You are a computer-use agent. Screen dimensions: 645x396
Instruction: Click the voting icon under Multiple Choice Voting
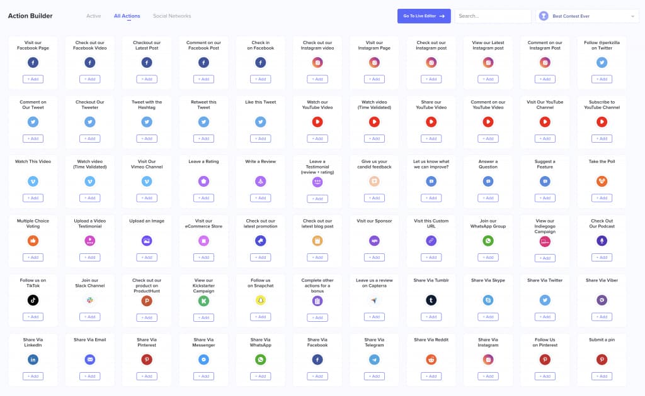click(x=33, y=241)
